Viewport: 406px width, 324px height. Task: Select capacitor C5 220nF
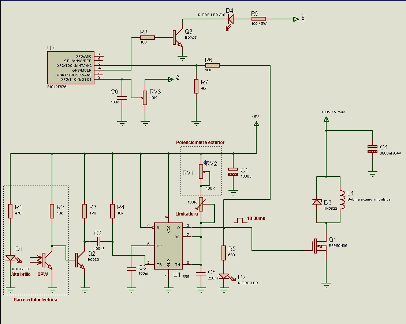[x=201, y=274]
